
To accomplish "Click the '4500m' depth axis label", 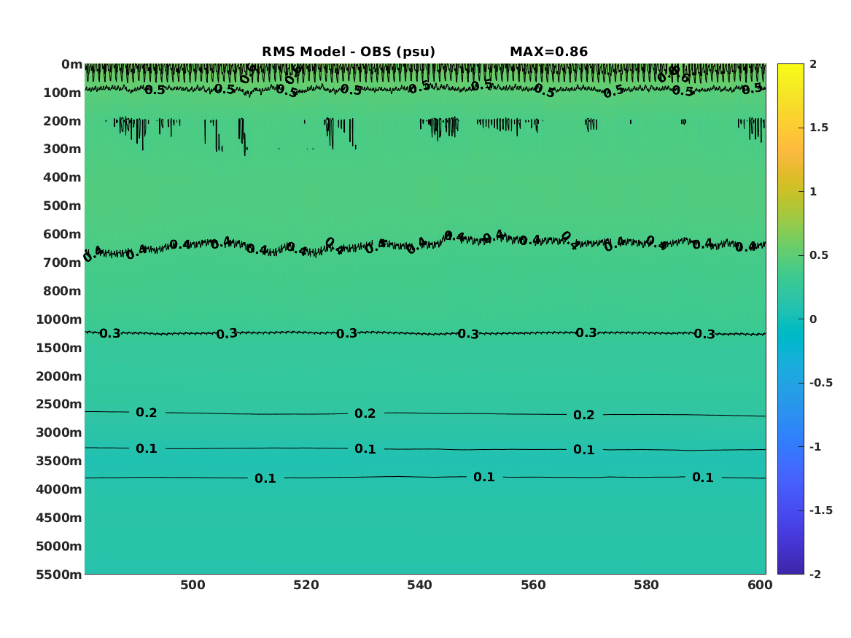I will click(x=59, y=518).
